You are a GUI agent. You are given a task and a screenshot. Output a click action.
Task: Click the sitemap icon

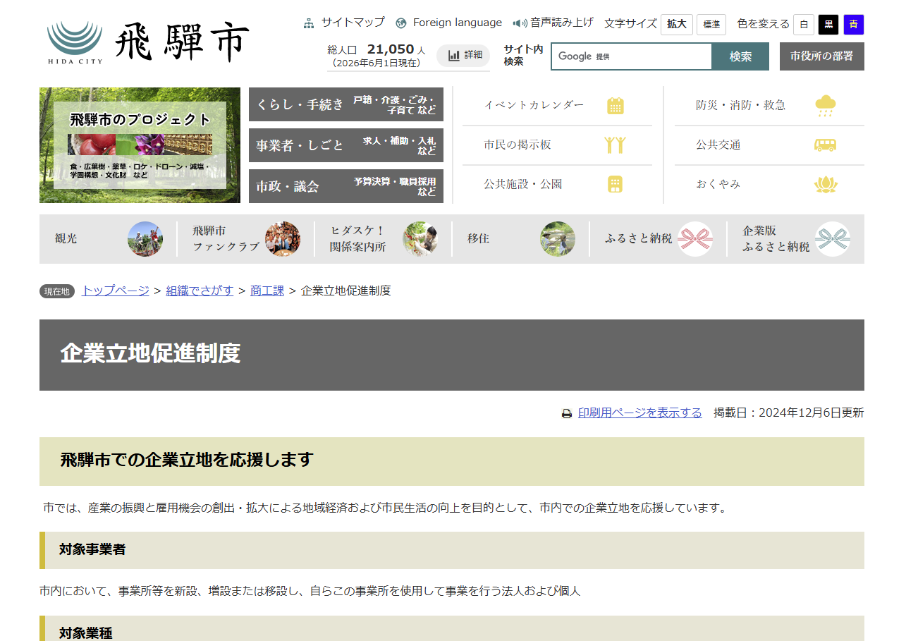click(309, 23)
